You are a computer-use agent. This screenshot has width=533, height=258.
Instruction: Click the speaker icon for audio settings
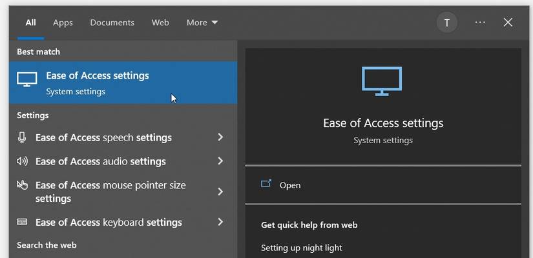[22, 161]
